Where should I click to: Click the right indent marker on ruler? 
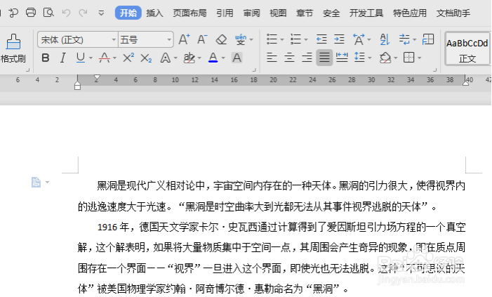(465, 83)
